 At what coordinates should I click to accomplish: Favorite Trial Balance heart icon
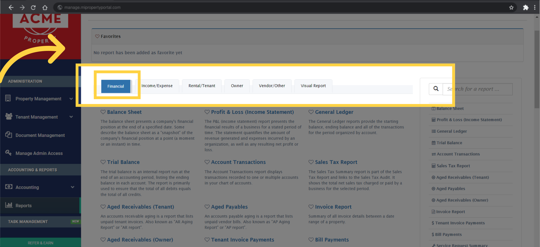coord(103,162)
